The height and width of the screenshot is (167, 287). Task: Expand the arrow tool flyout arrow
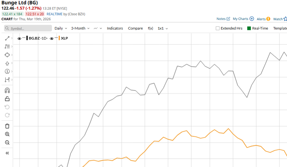pos(12,63)
